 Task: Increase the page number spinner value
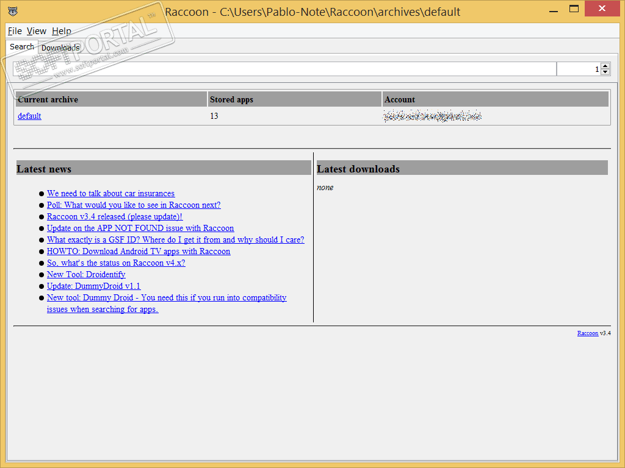[x=605, y=66]
